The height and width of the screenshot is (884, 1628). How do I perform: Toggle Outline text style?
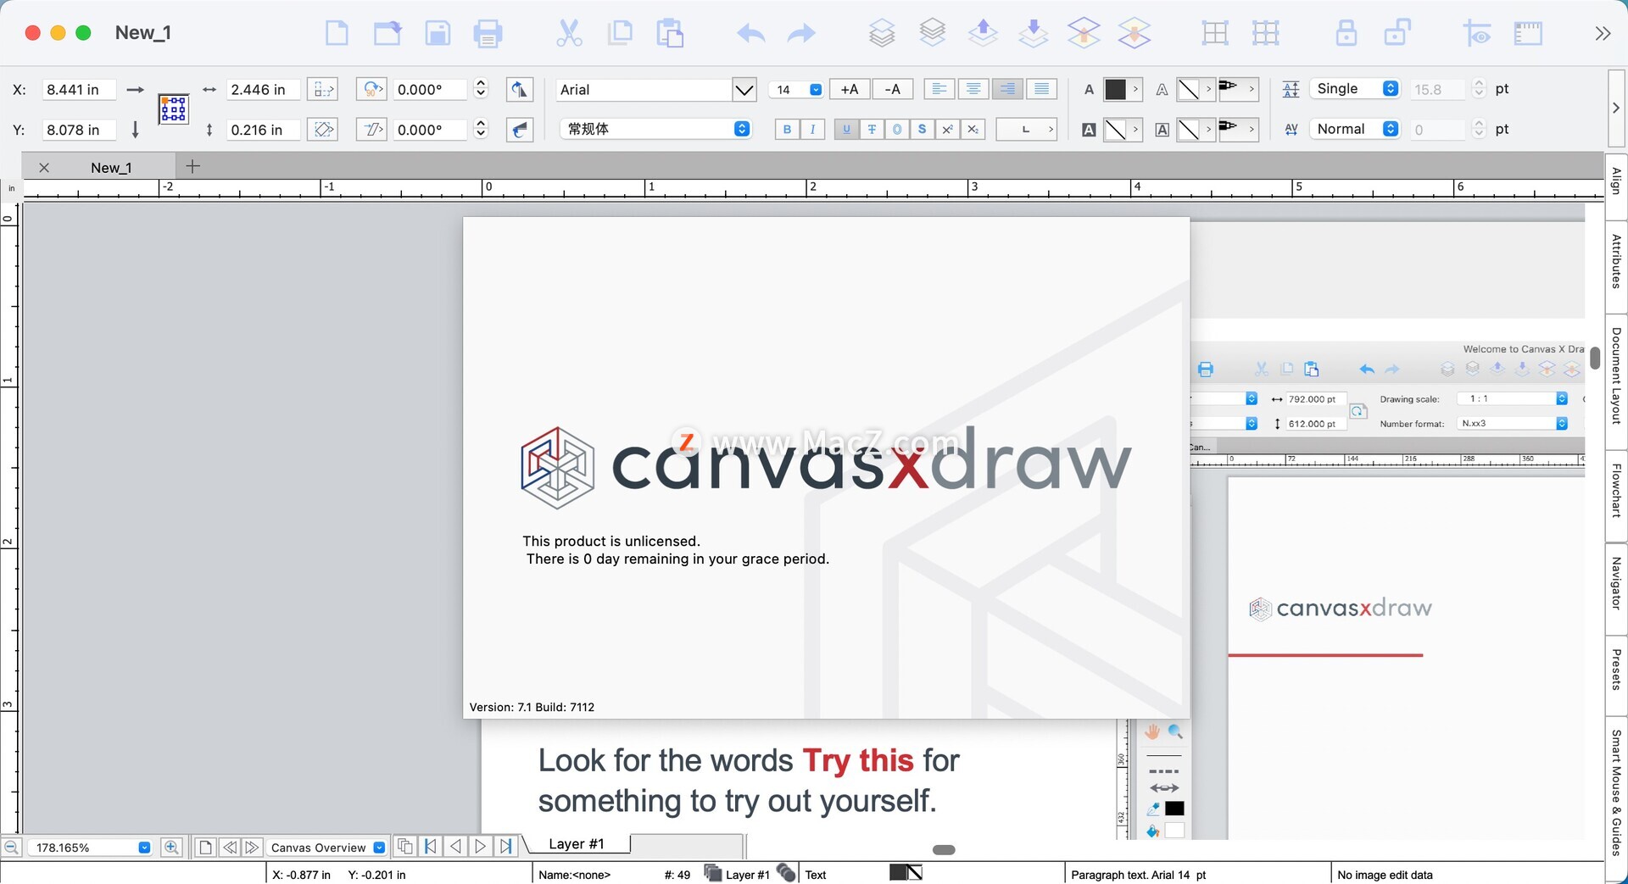(x=897, y=129)
